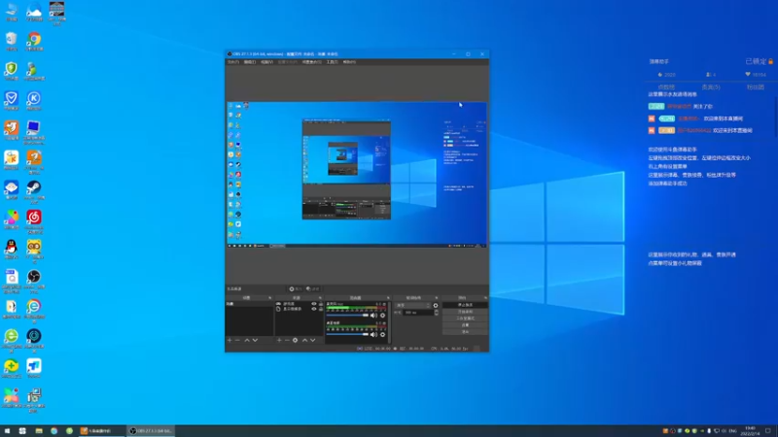
Task: Open the transition type dropdown in OBS
Action: [412, 306]
